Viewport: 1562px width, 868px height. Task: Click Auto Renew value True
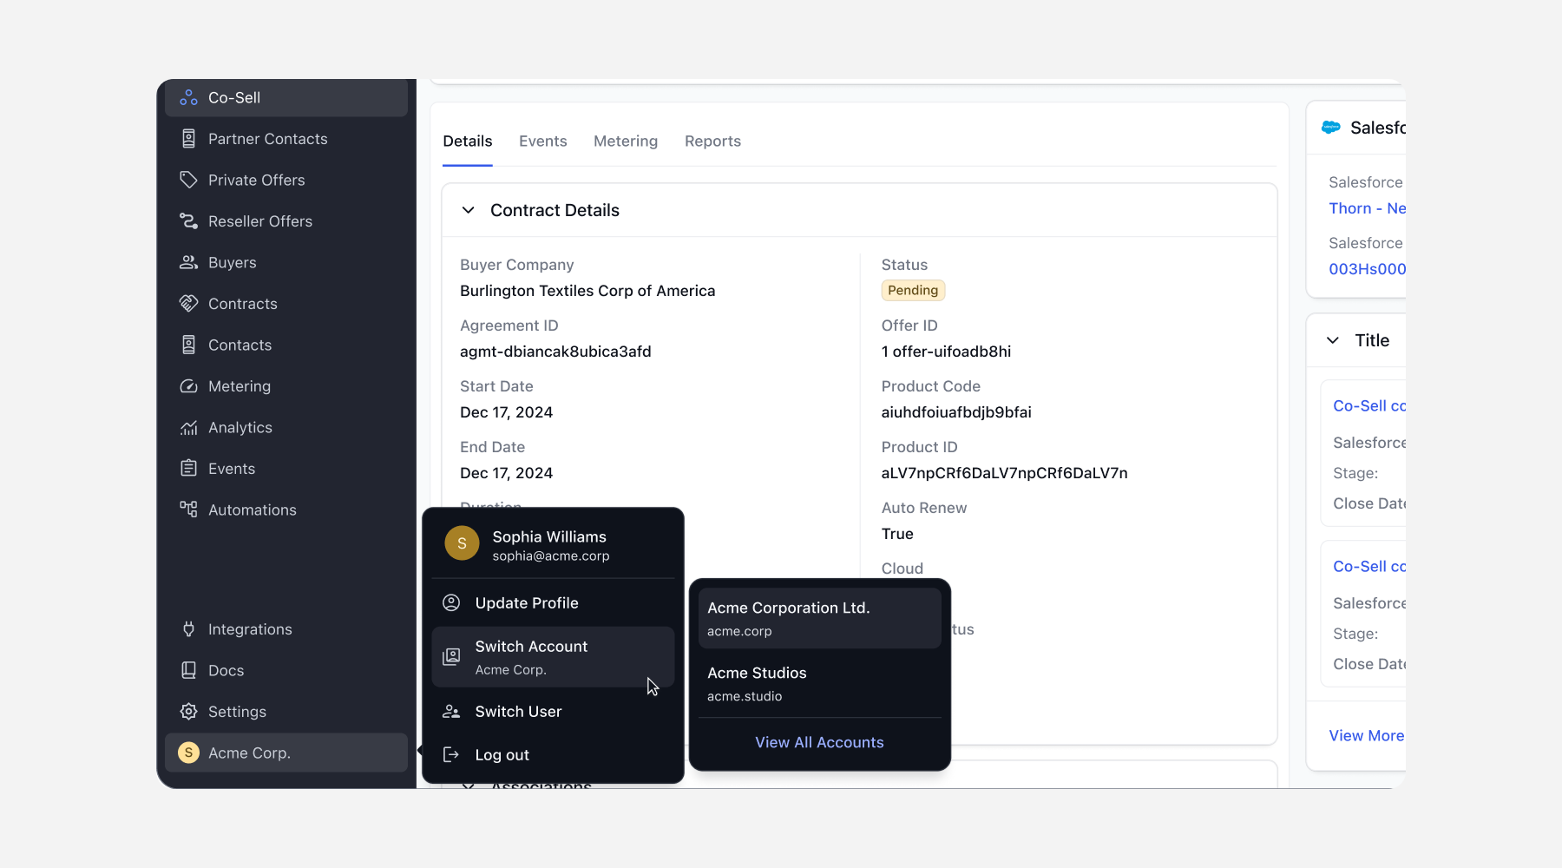click(897, 534)
